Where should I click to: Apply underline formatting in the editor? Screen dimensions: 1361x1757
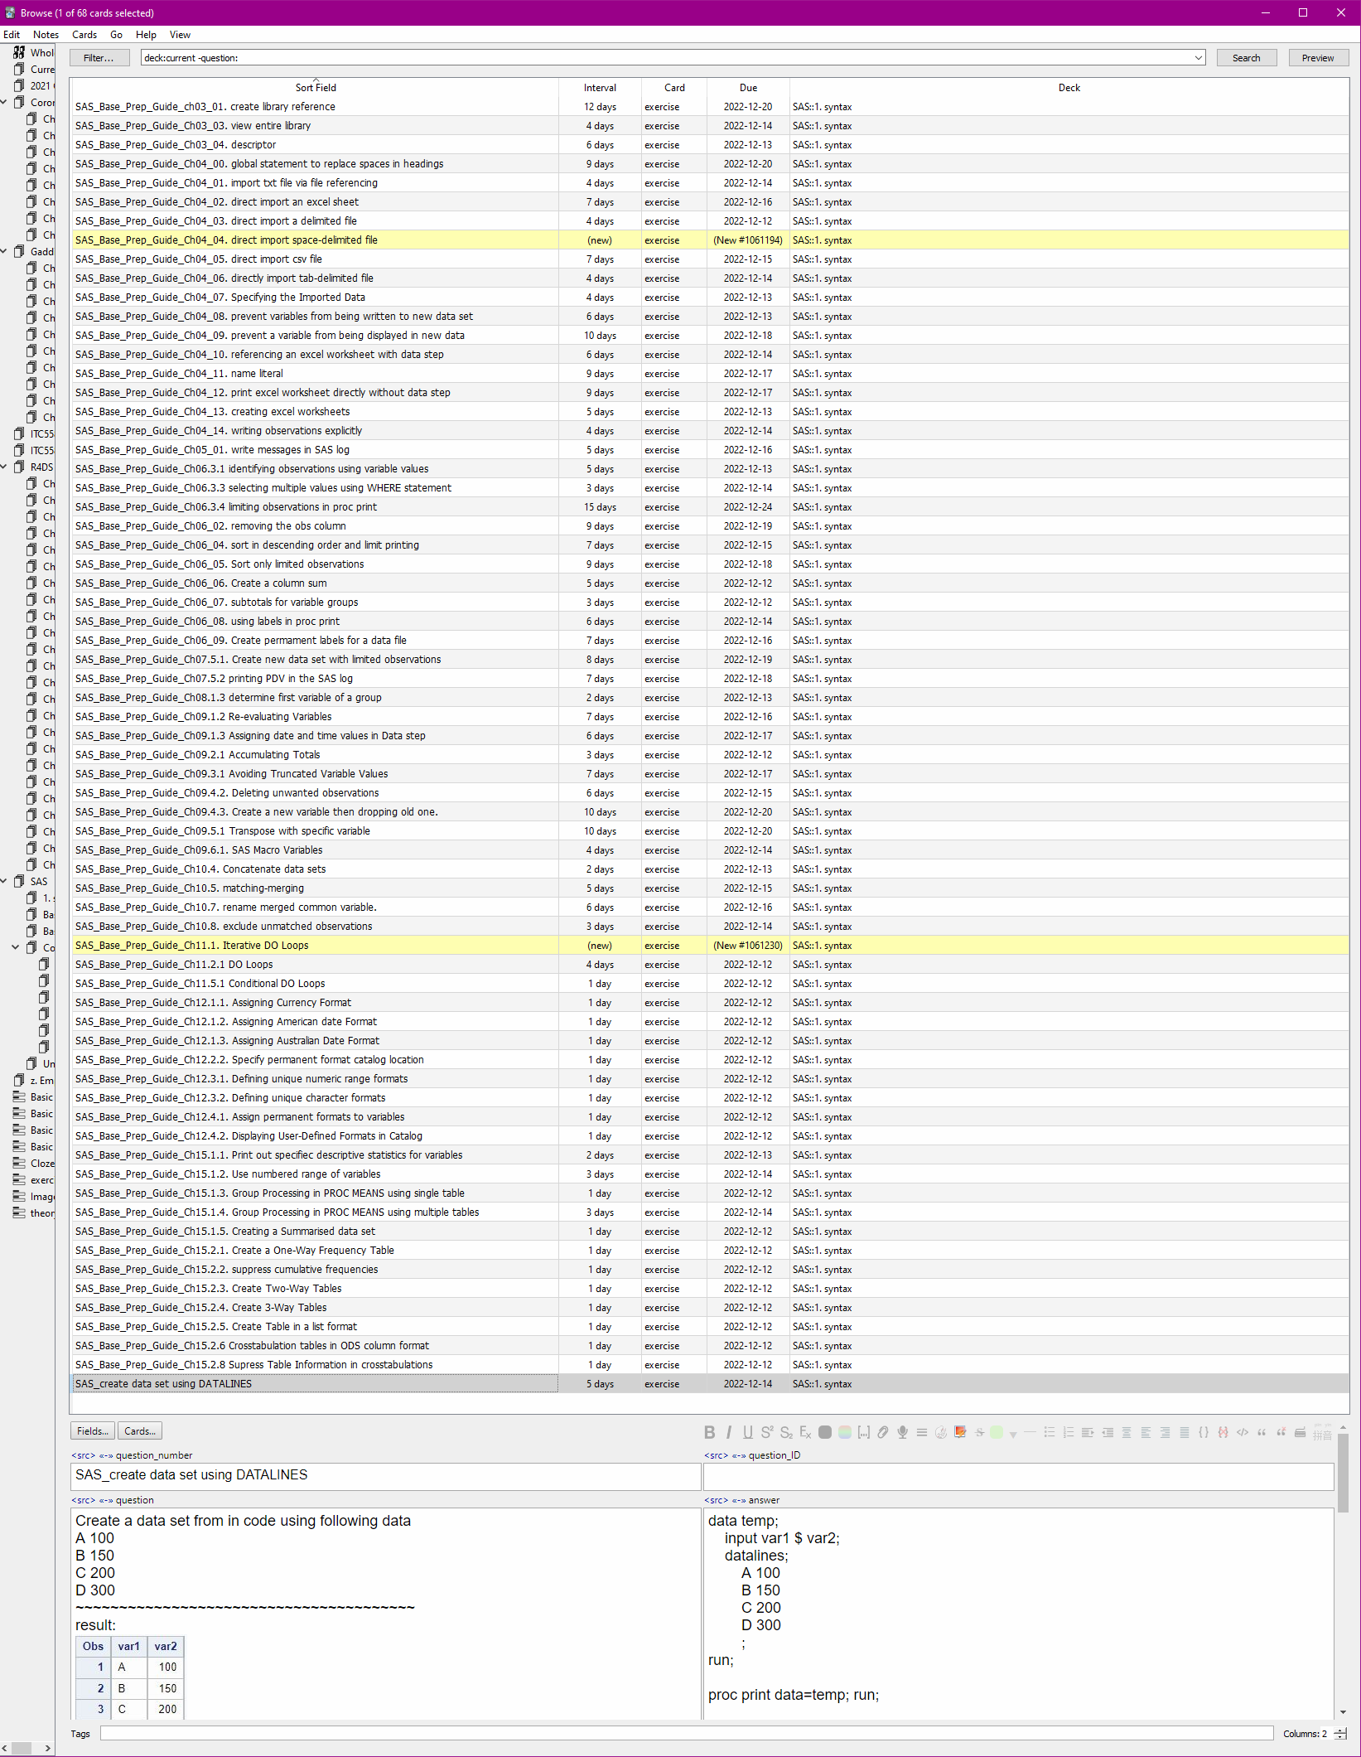point(748,1432)
